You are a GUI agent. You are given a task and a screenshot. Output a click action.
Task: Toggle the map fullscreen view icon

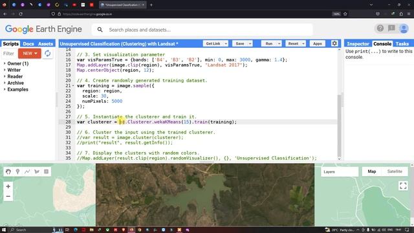tap(403, 186)
